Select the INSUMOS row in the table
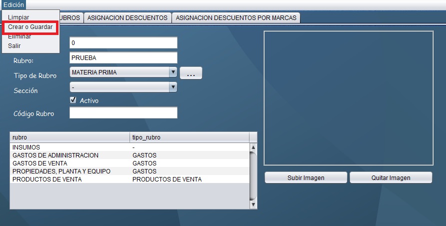This screenshot has height=226, width=446. [70, 147]
